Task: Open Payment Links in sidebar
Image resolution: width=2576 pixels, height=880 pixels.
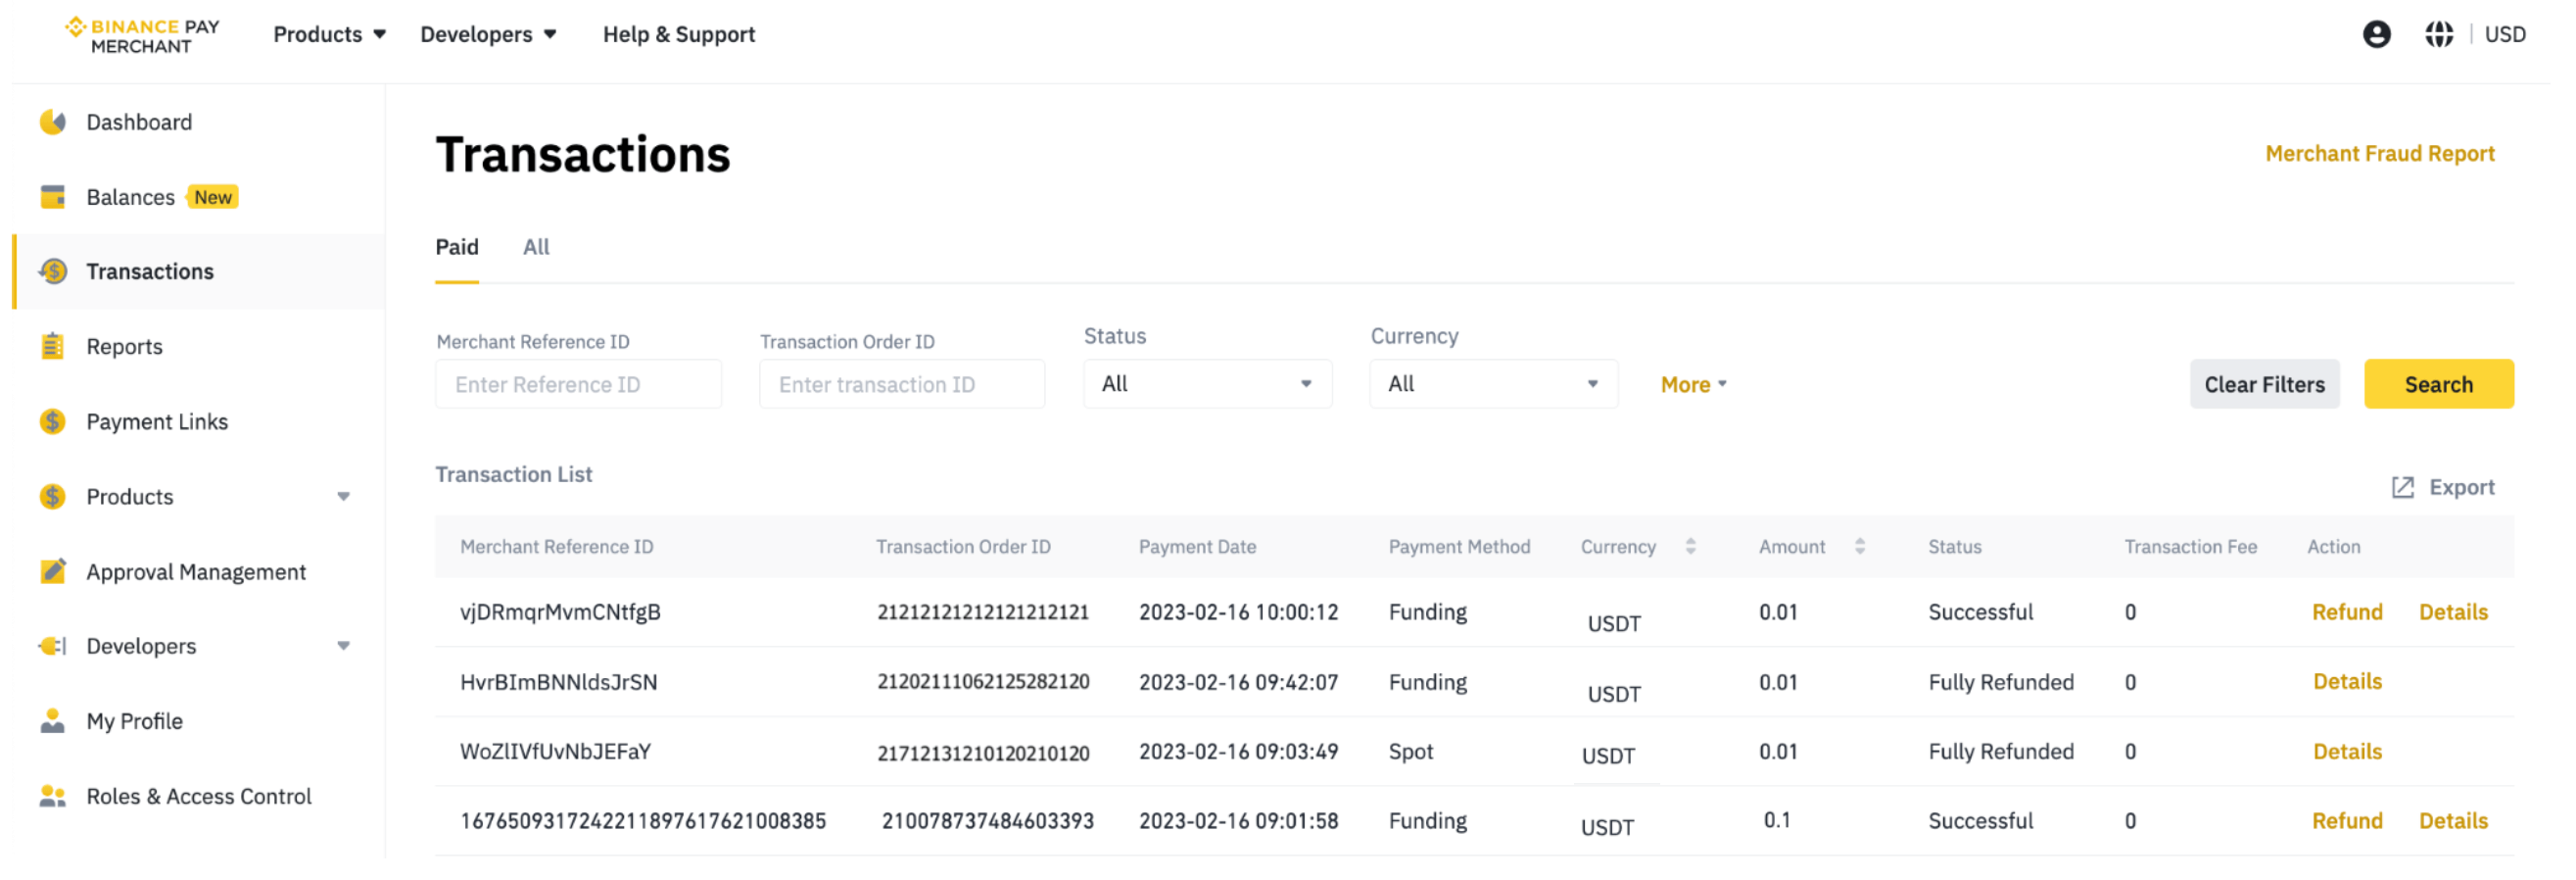Action: (157, 422)
